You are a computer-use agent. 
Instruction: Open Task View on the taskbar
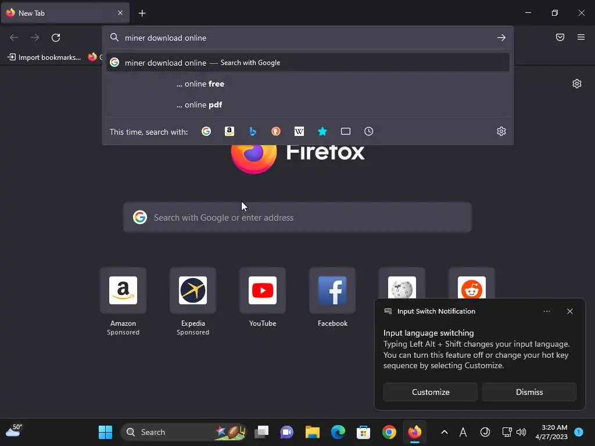click(x=261, y=432)
